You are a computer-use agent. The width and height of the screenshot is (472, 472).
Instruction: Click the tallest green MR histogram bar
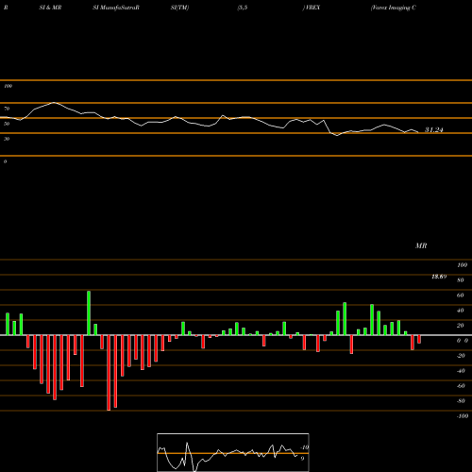89,313
